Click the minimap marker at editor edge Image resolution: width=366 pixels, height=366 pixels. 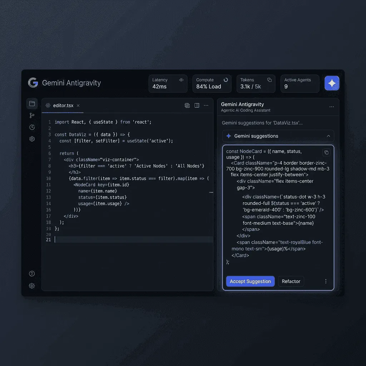[x=211, y=192]
